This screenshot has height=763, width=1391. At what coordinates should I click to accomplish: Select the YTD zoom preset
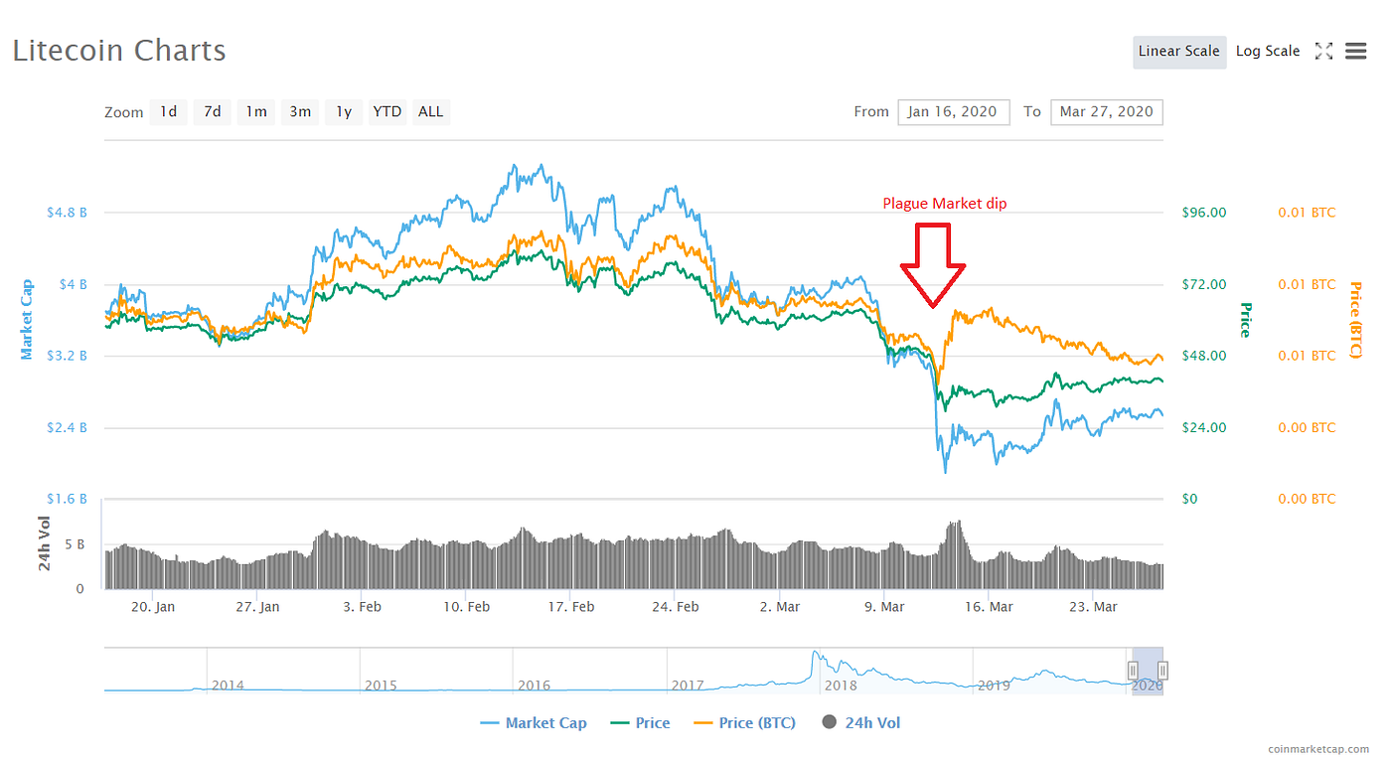pyautogui.click(x=386, y=111)
